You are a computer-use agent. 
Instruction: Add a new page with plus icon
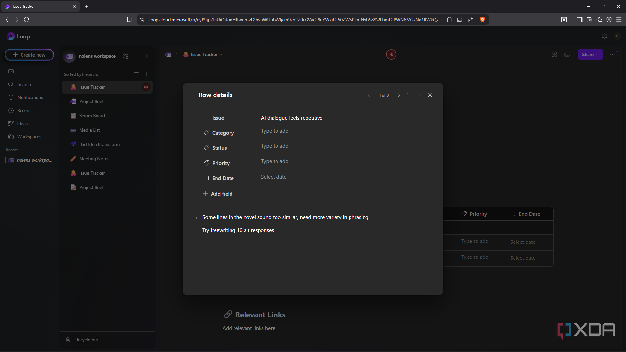pos(147,74)
